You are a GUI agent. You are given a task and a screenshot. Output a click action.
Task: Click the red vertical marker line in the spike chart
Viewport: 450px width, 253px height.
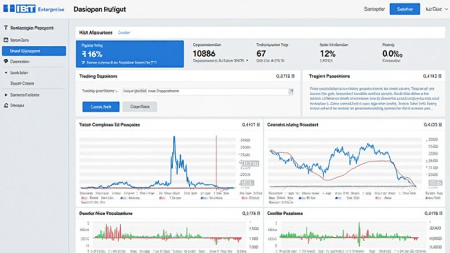pyautogui.click(x=216, y=163)
